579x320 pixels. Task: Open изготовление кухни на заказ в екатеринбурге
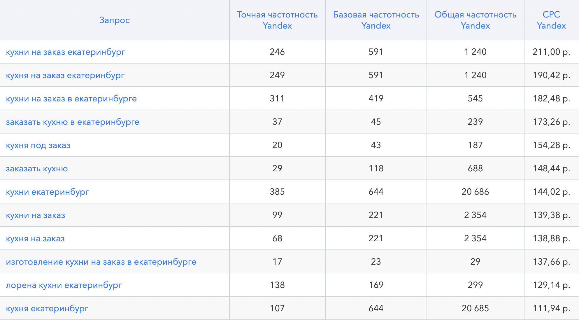coord(101,262)
